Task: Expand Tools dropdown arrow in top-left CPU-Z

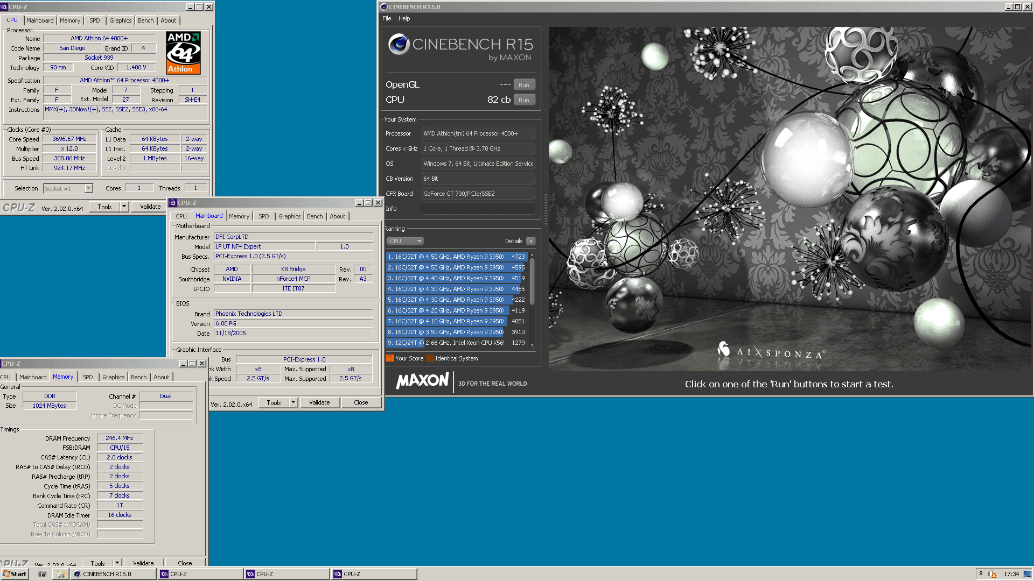Action: tap(124, 207)
